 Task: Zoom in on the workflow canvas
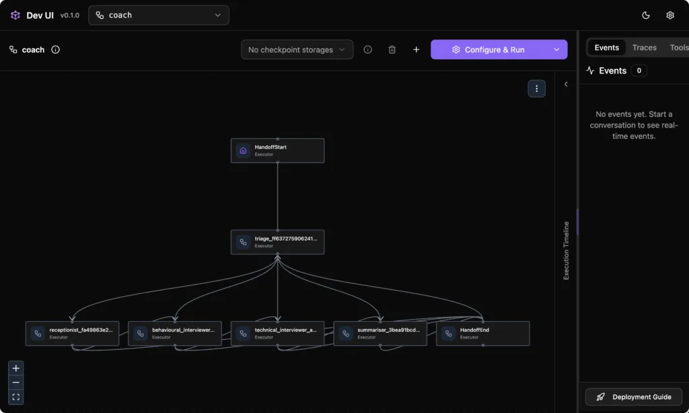click(x=16, y=368)
